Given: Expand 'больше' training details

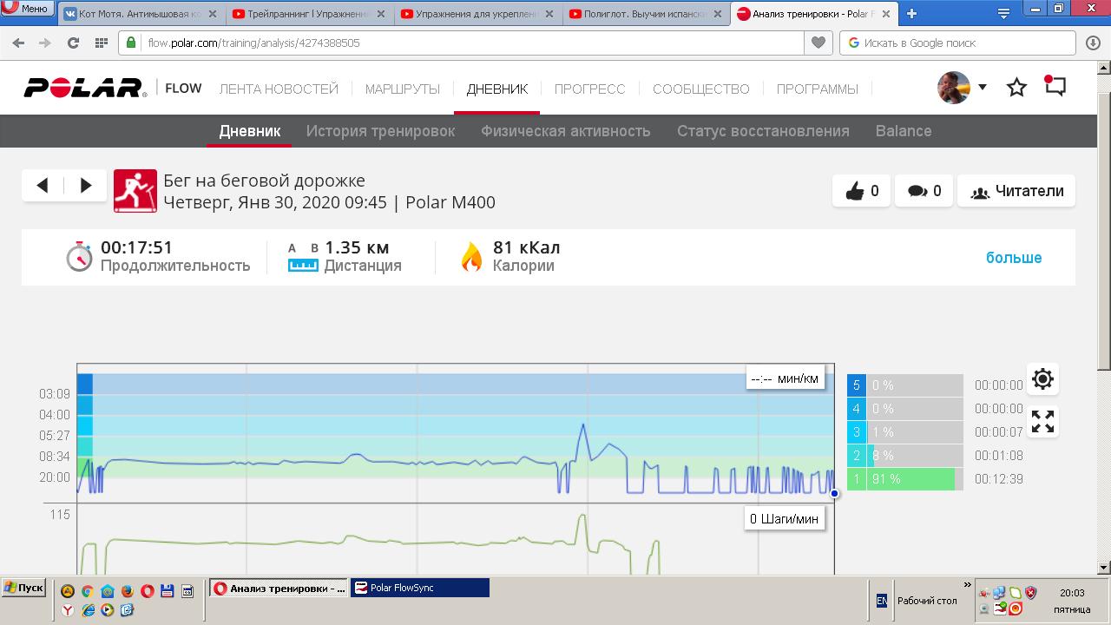Looking at the screenshot, I should click(x=1013, y=258).
